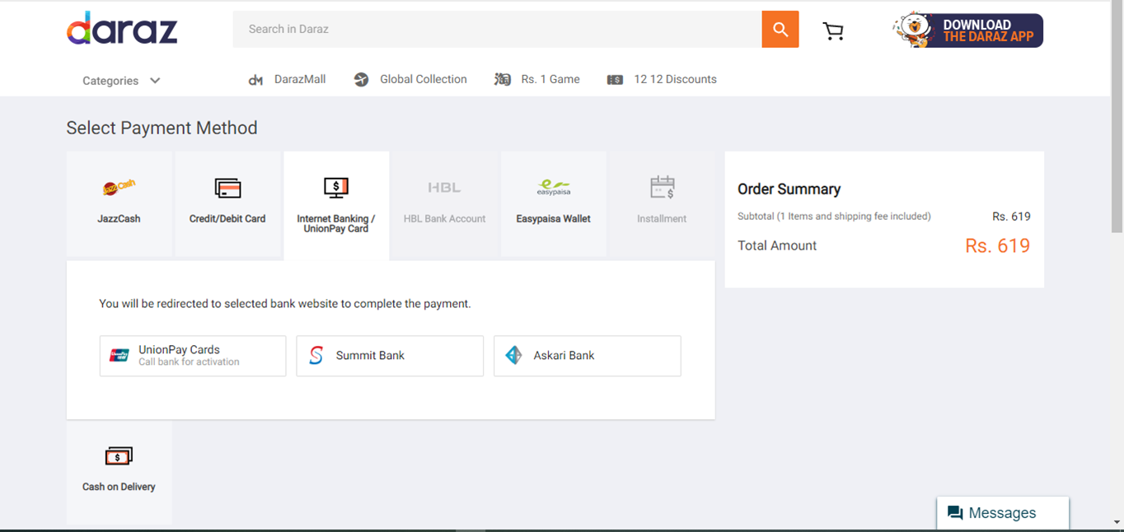Click the JazzCash logo icon
The image size is (1124, 532).
coord(119,188)
